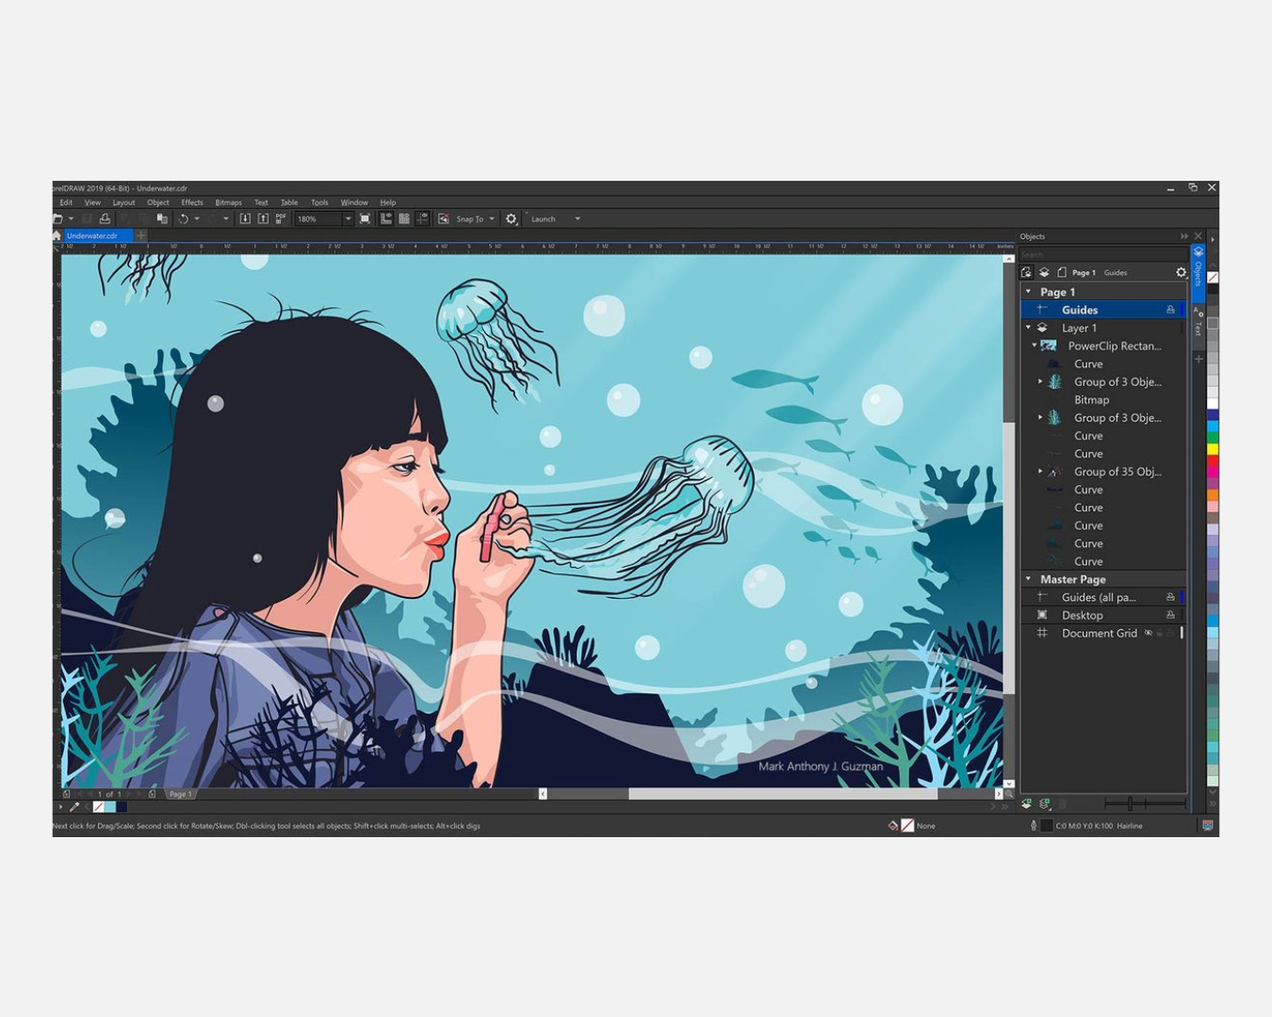Screen dimensions: 1272x1017
Task: Pick the yellow swatch in color palette
Action: click(1213, 449)
